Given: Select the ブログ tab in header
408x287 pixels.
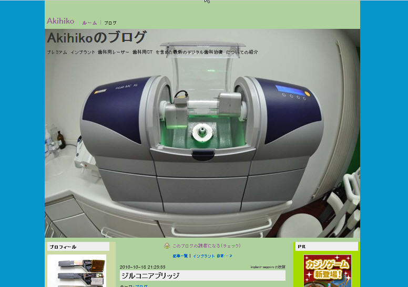Looking at the screenshot, I should [110, 23].
